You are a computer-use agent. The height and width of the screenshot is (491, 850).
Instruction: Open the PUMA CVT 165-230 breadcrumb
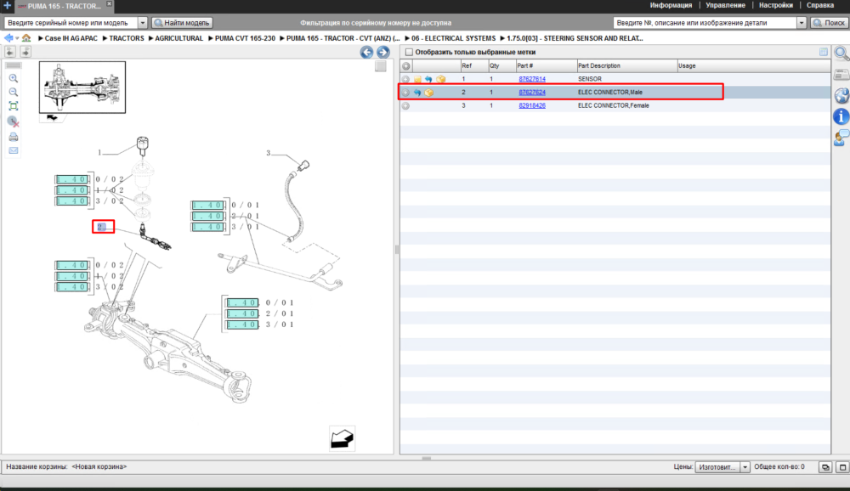click(x=245, y=38)
